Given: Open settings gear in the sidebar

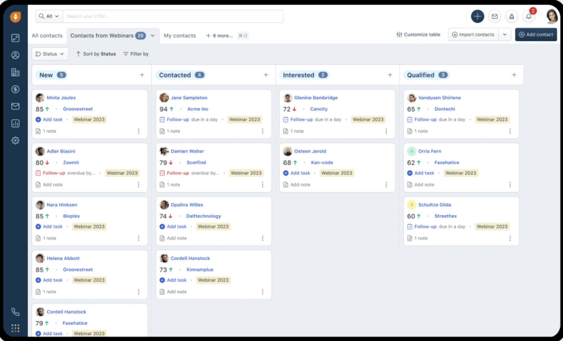Looking at the screenshot, I should click(x=15, y=140).
